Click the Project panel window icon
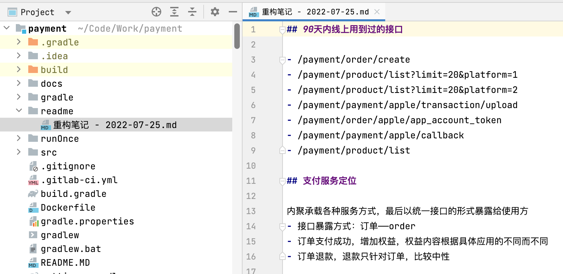This screenshot has height=274, width=563. (12, 12)
